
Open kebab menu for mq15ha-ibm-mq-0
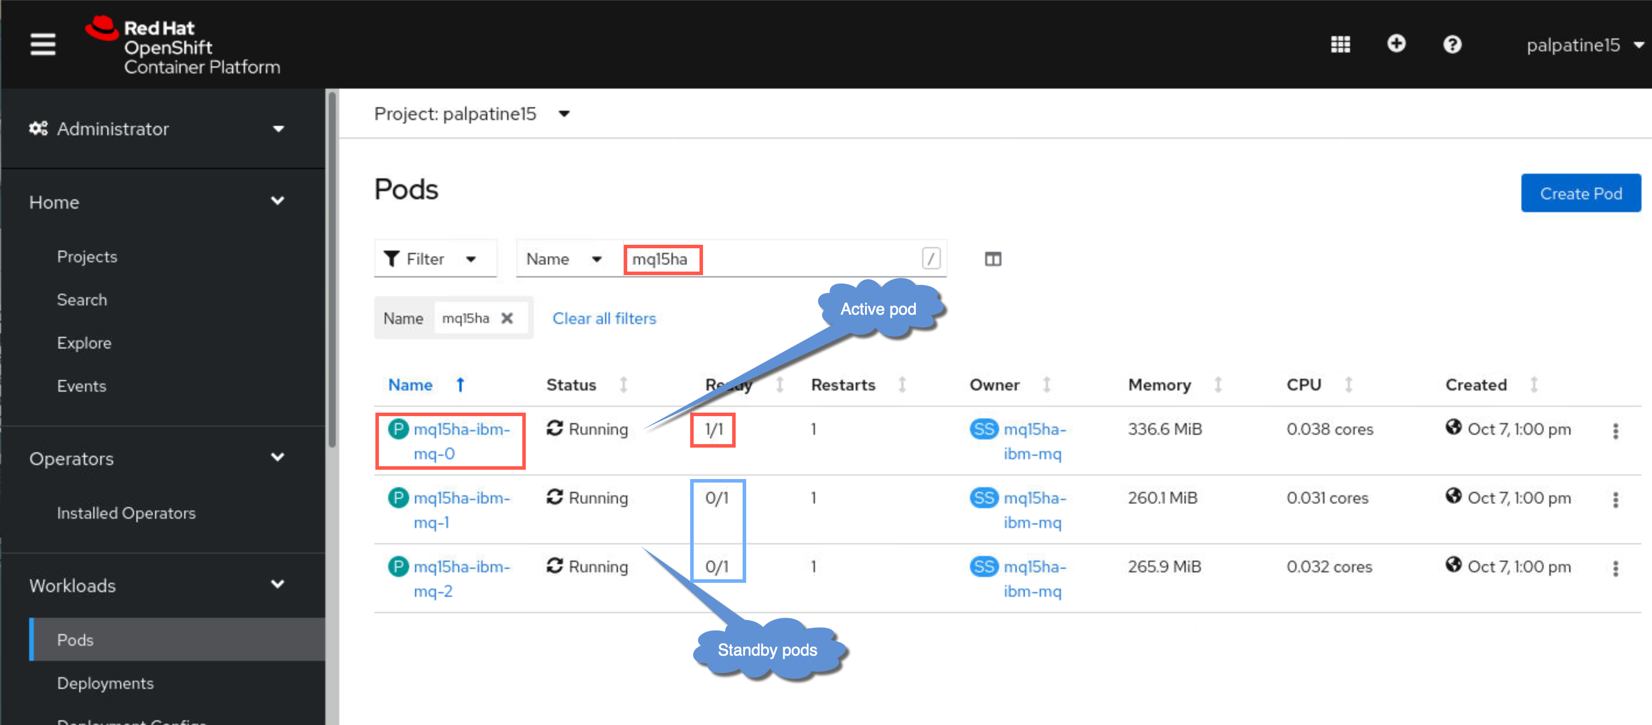(1615, 431)
